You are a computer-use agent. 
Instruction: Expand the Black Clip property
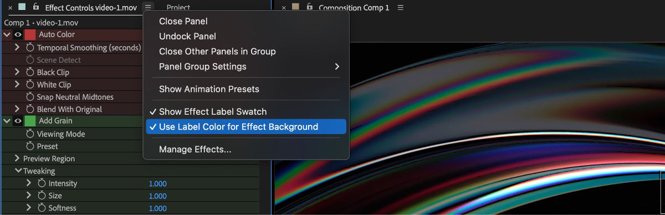17,72
